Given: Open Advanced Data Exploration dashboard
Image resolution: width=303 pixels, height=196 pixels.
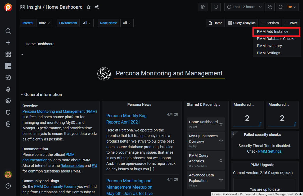Looking at the screenshot, I should pyautogui.click(x=201, y=178).
